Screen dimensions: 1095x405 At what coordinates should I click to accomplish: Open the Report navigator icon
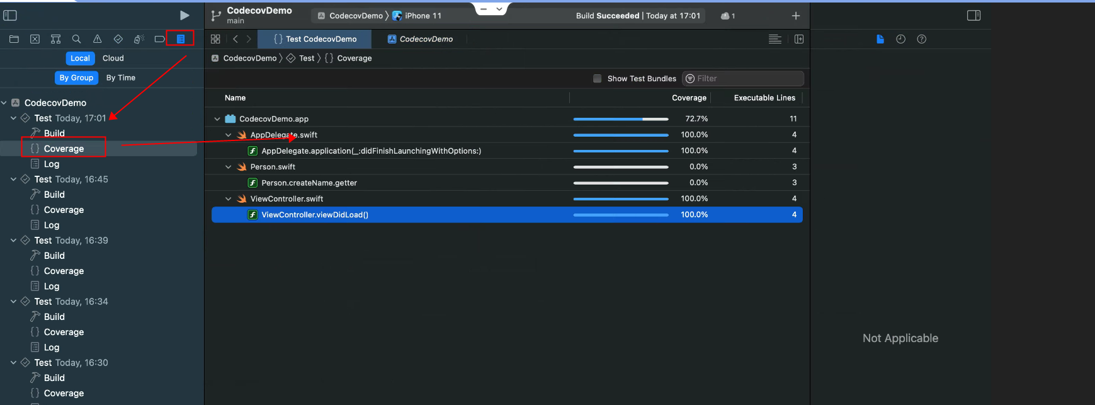[180, 39]
